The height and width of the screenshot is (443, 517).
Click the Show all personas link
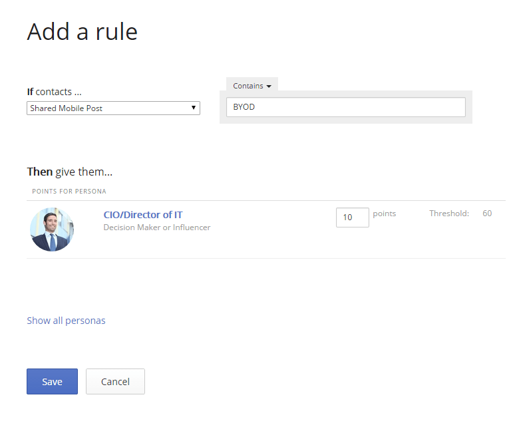tap(66, 321)
